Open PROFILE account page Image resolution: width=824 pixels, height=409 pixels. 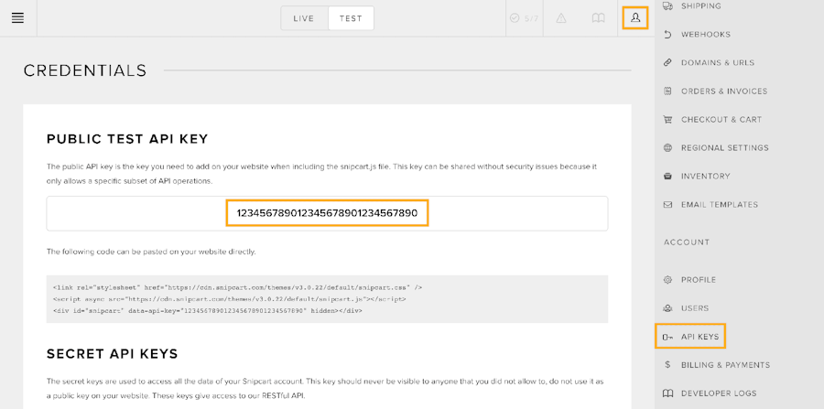699,280
